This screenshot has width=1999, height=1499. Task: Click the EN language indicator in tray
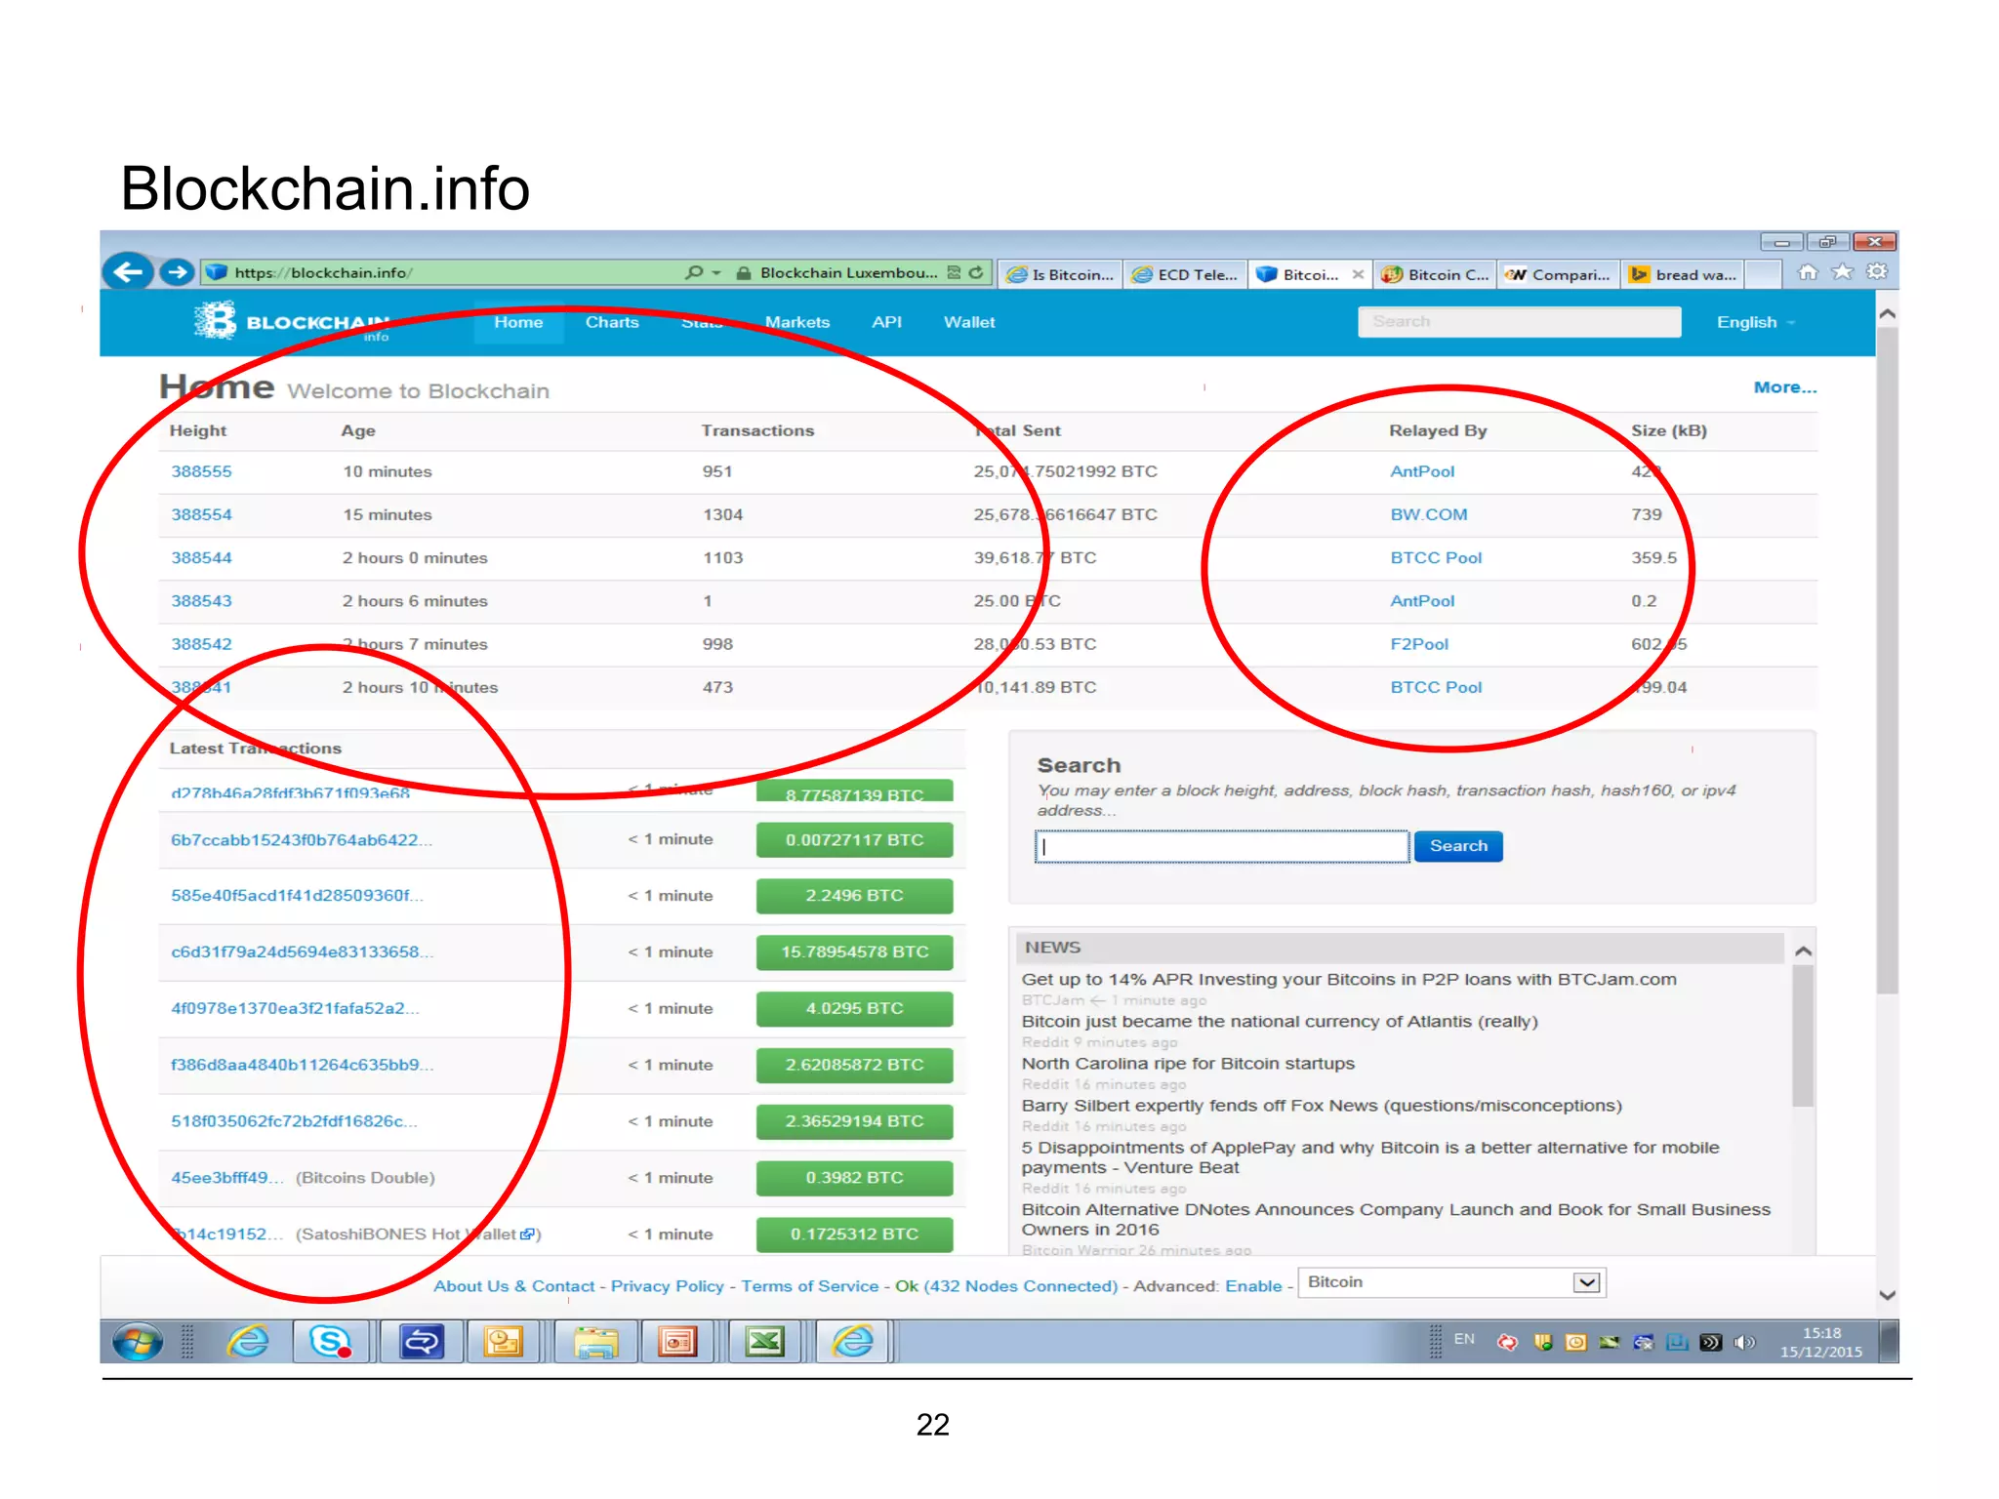(x=1464, y=1339)
